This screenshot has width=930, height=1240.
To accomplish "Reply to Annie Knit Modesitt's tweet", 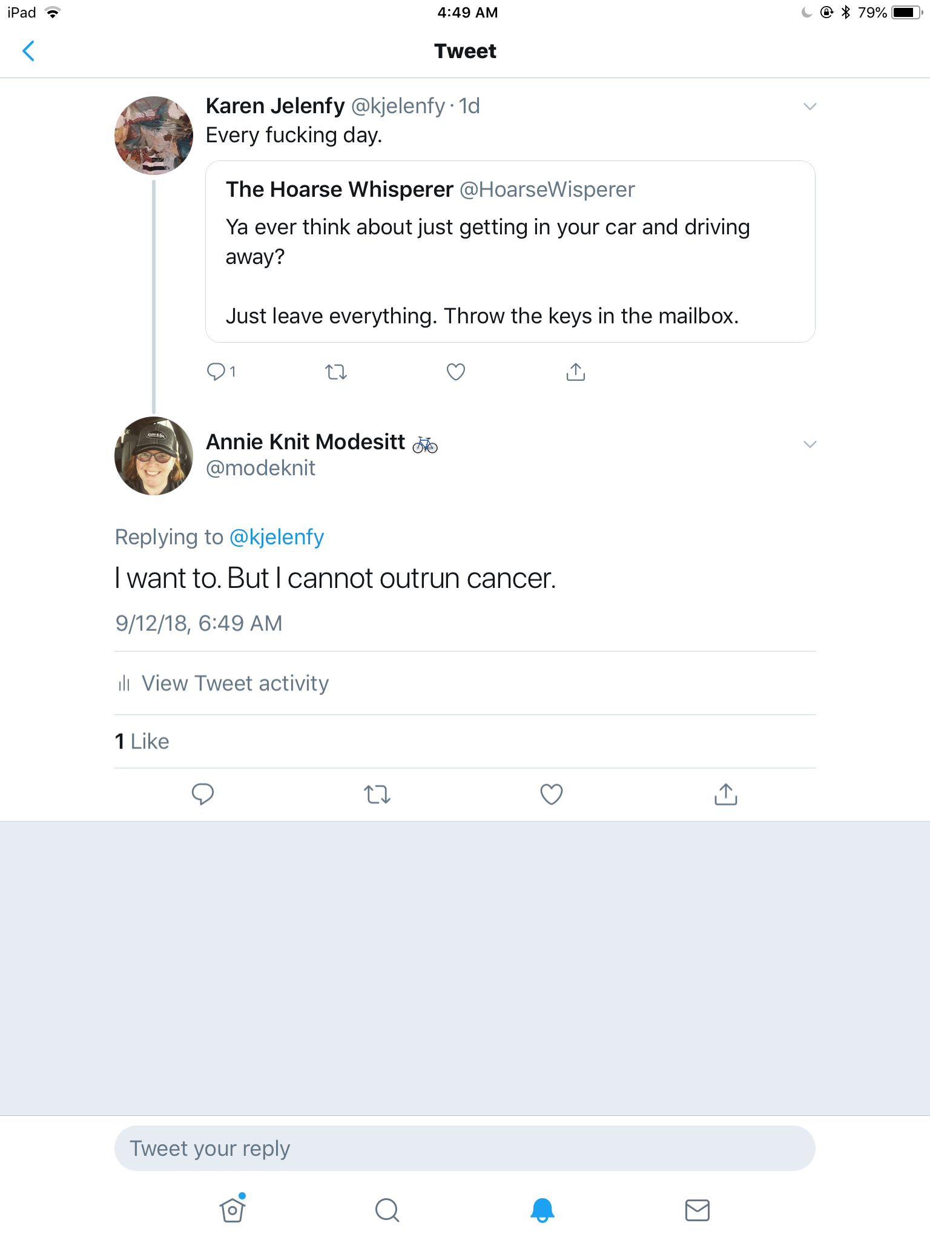I will coord(203,794).
